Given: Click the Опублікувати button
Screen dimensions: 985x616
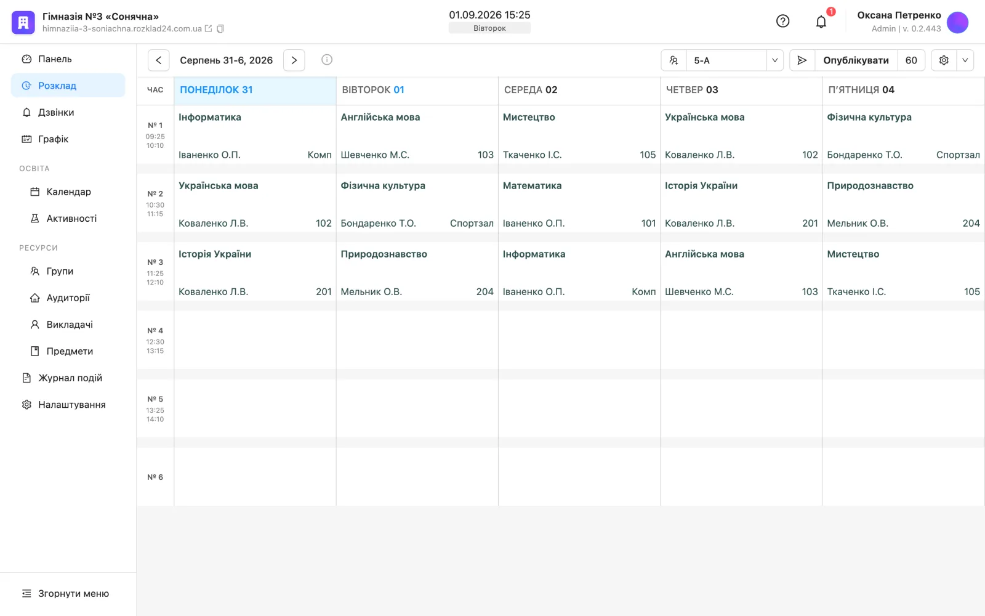Looking at the screenshot, I should tap(856, 60).
